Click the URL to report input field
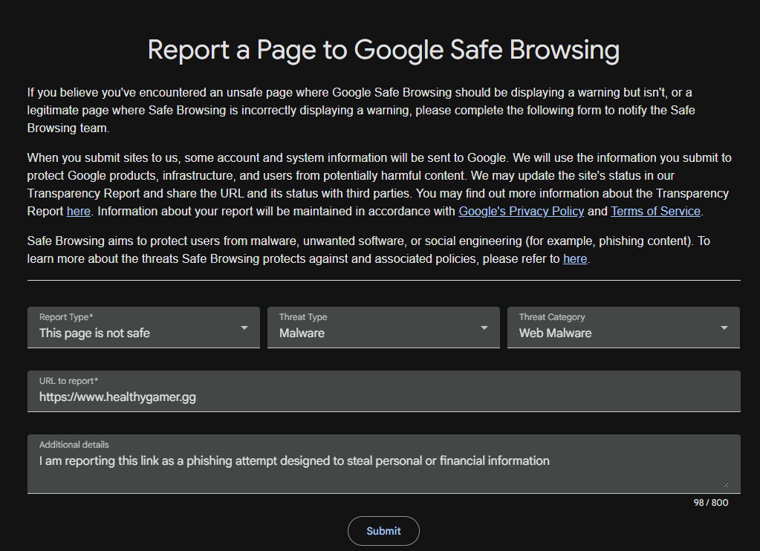This screenshot has height=551, width=760. 384,391
